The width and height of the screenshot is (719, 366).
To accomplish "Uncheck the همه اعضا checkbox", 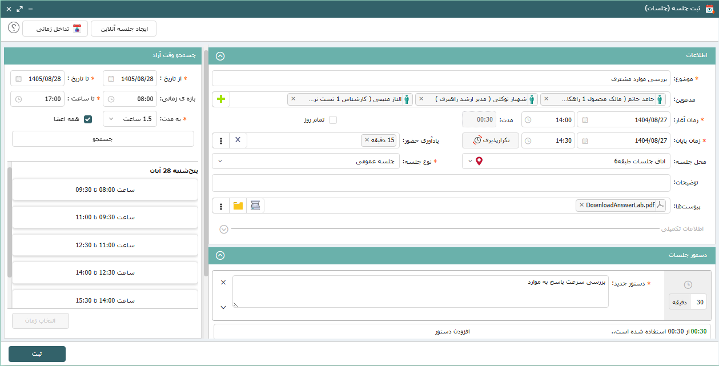I will pos(88,119).
